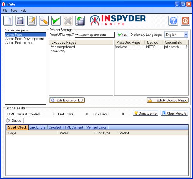
Task: Click the HTTP method cell
Action: [151, 47]
